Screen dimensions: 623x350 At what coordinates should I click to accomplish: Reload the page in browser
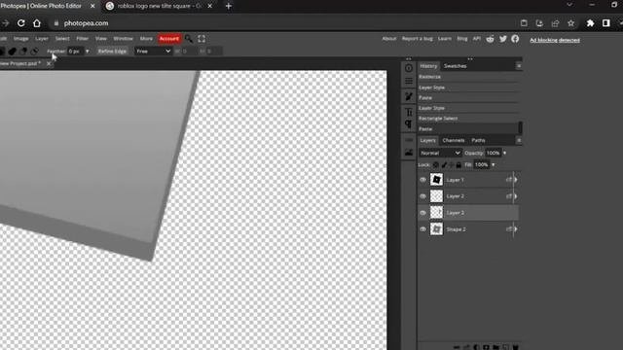point(21,23)
